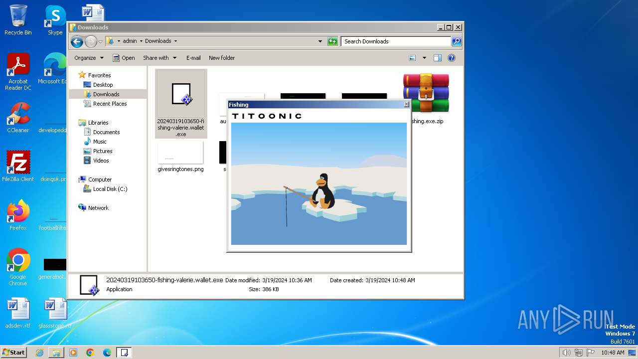Expand the address bar history dropdown

(320, 41)
